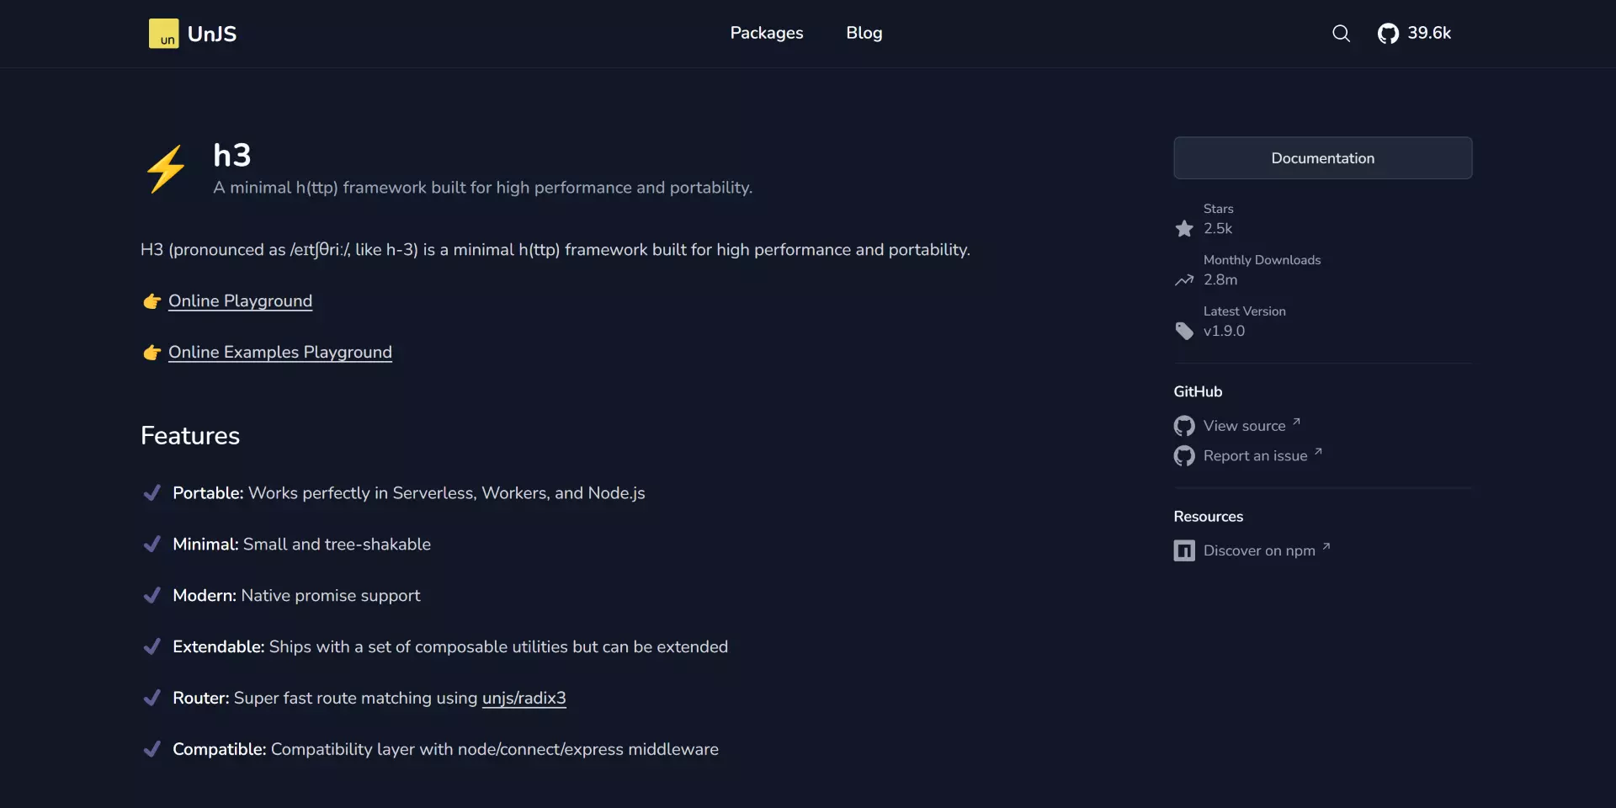Click the Documentation button

[1322, 157]
